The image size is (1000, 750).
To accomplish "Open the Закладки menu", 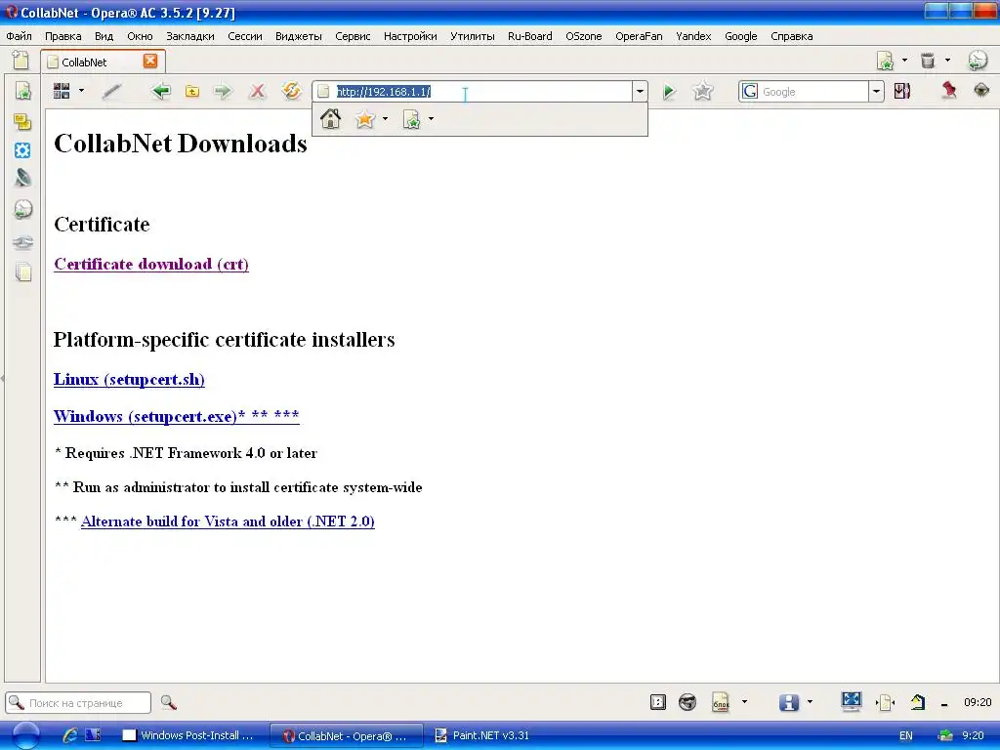I will pos(190,36).
